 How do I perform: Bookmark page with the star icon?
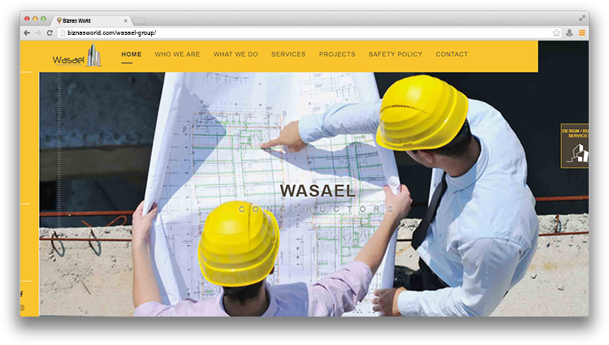pyautogui.click(x=556, y=33)
